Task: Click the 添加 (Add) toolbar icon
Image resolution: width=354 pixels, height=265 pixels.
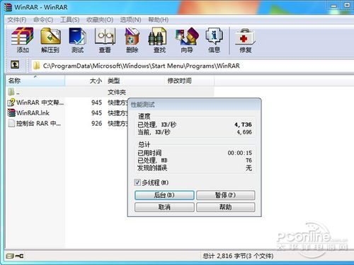Action: click(23, 40)
